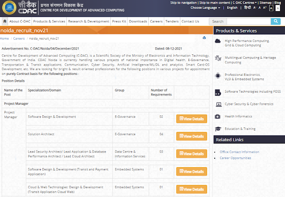The image size is (285, 197).
Task: Click the Home icon in navigation bar
Action: (5, 21)
